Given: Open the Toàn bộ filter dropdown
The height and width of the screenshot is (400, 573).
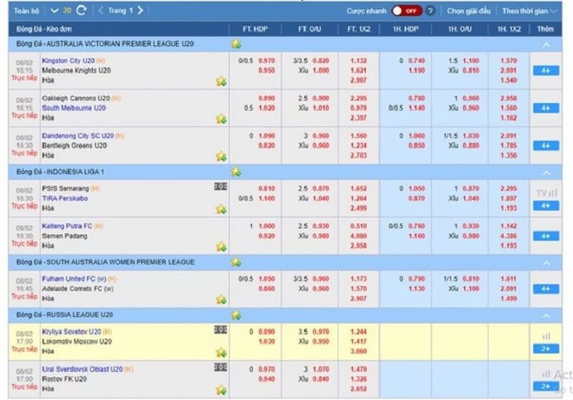Looking at the screenshot, I should pyautogui.click(x=27, y=11).
